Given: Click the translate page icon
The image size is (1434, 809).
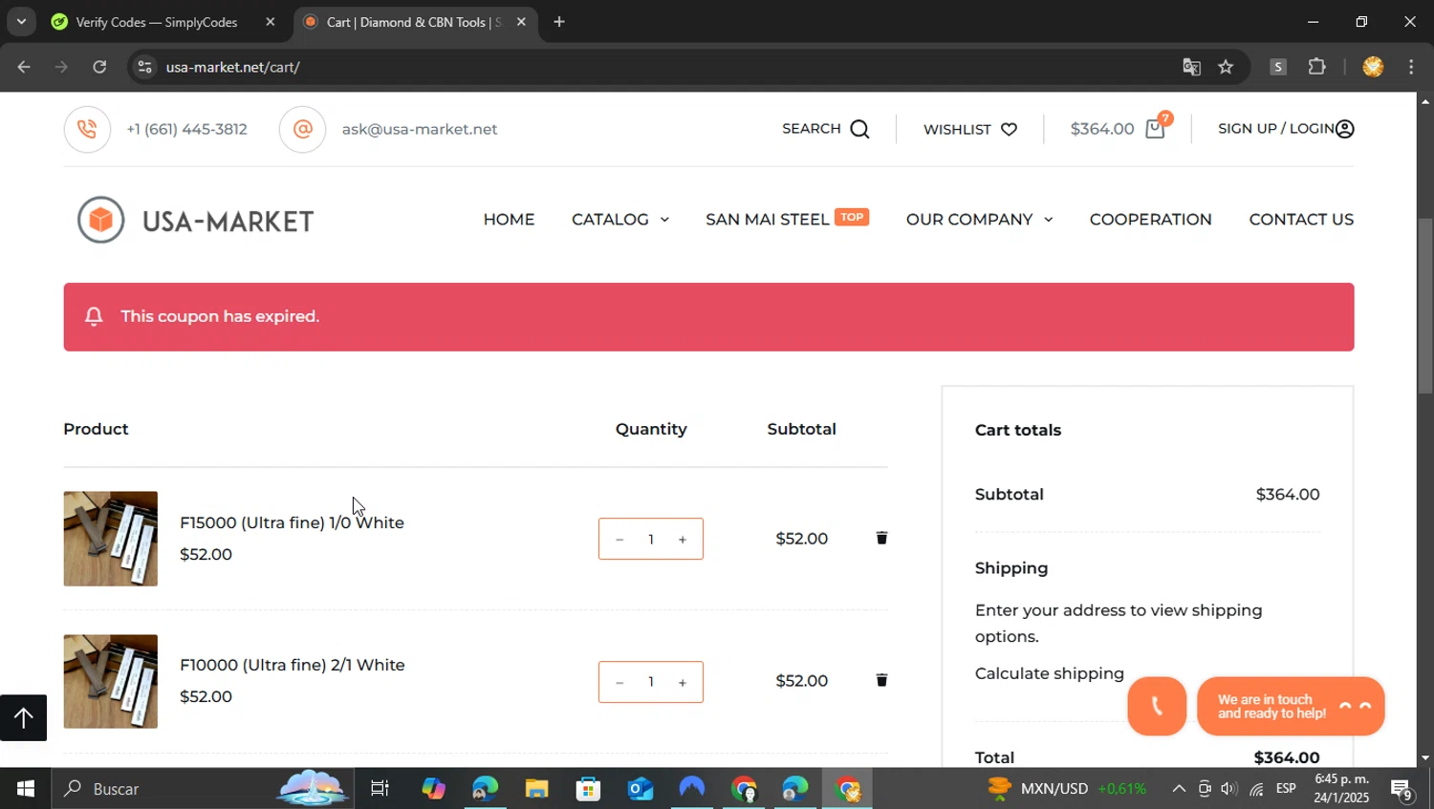Looking at the screenshot, I should pyautogui.click(x=1191, y=67).
